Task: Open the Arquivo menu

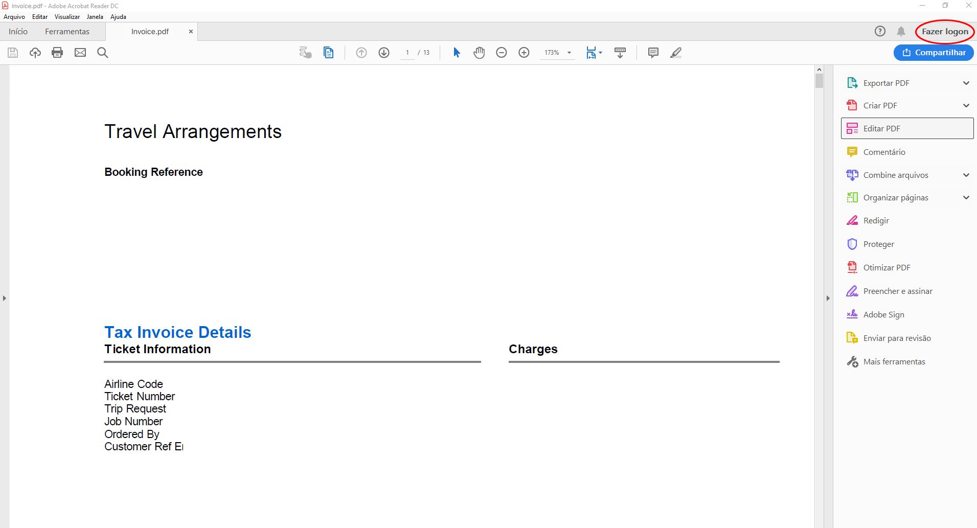Action: coord(14,17)
